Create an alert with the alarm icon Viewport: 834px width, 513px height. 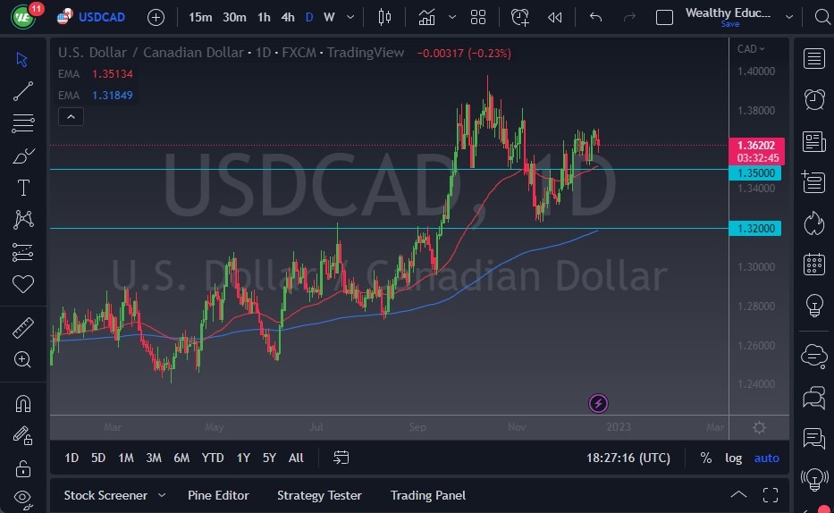coord(519,18)
